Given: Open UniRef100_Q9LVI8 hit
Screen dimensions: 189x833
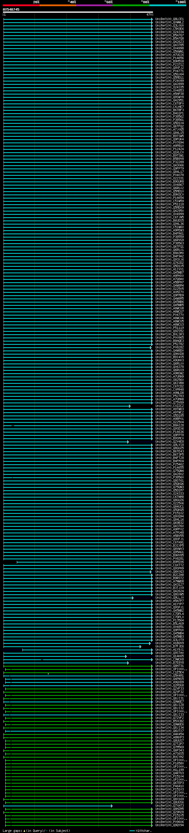Looking at the screenshot, I should pyautogui.click(x=169, y=445).
